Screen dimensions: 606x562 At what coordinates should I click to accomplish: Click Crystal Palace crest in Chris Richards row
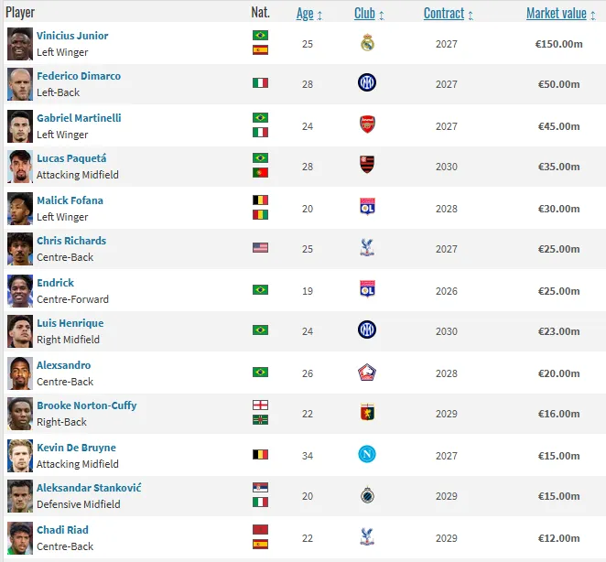pyautogui.click(x=367, y=248)
